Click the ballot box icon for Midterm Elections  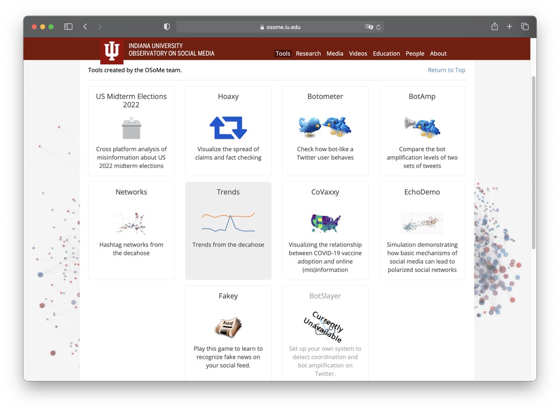click(131, 128)
